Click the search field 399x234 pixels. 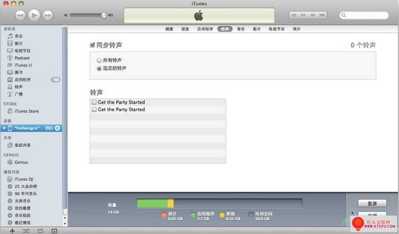(x=364, y=15)
